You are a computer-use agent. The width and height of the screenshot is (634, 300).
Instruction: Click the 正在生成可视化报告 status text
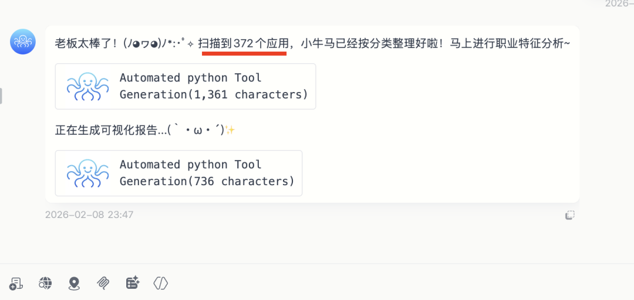tap(110, 130)
